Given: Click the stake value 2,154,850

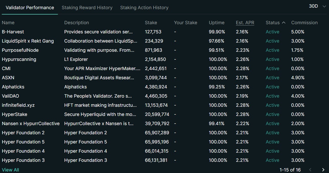Looking at the screenshot, I should click(x=155, y=59).
